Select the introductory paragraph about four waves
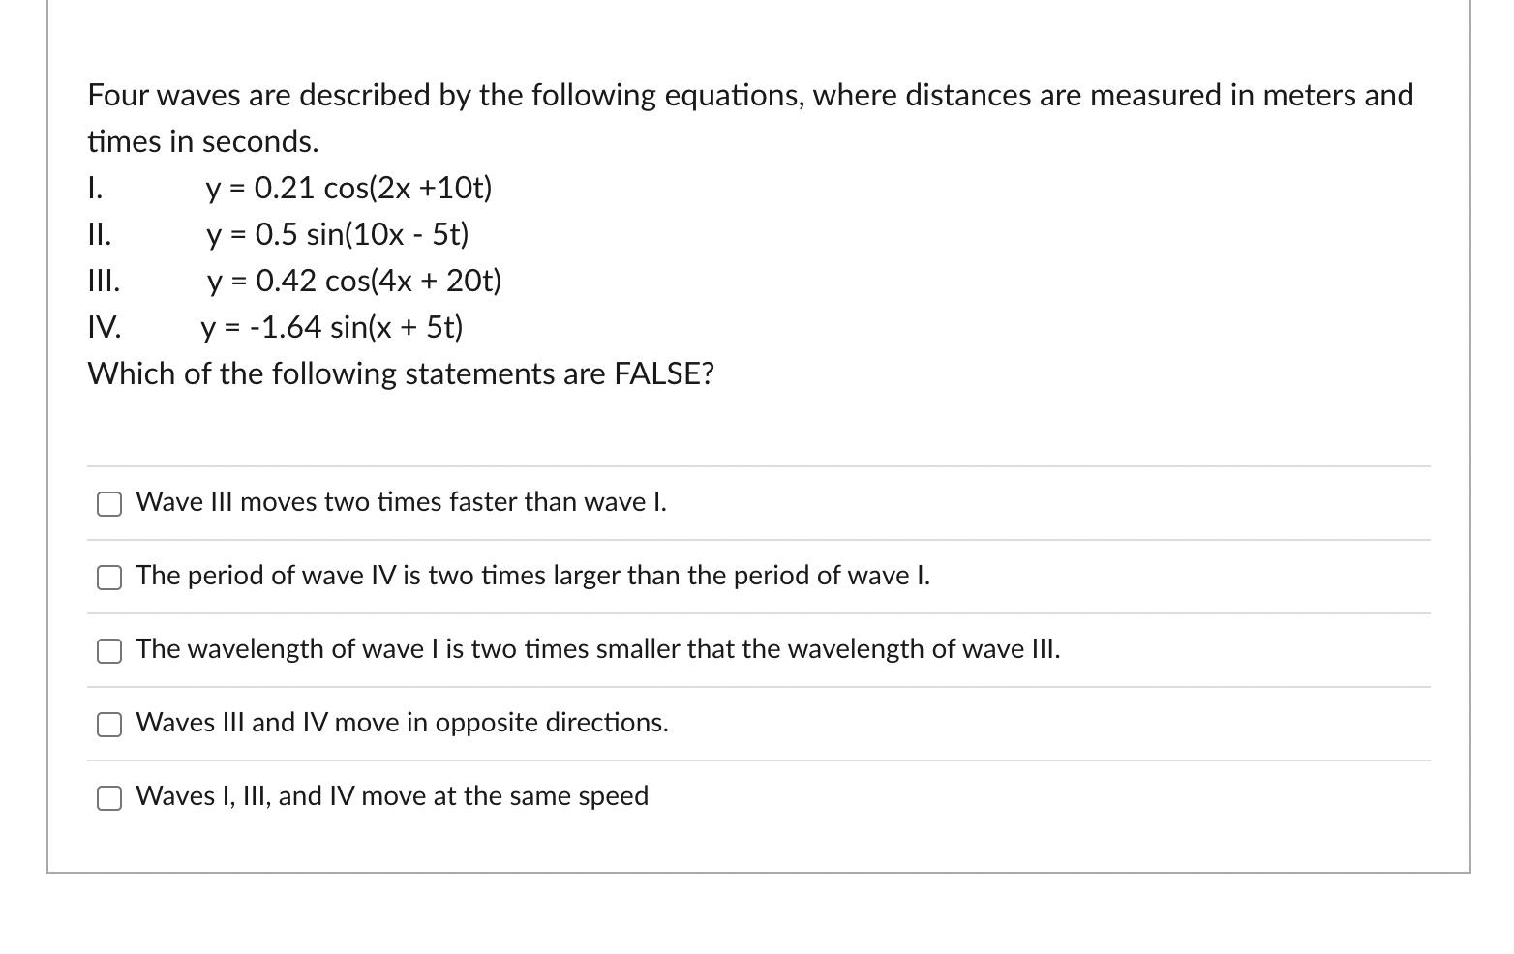1514x954 pixels. point(750,95)
